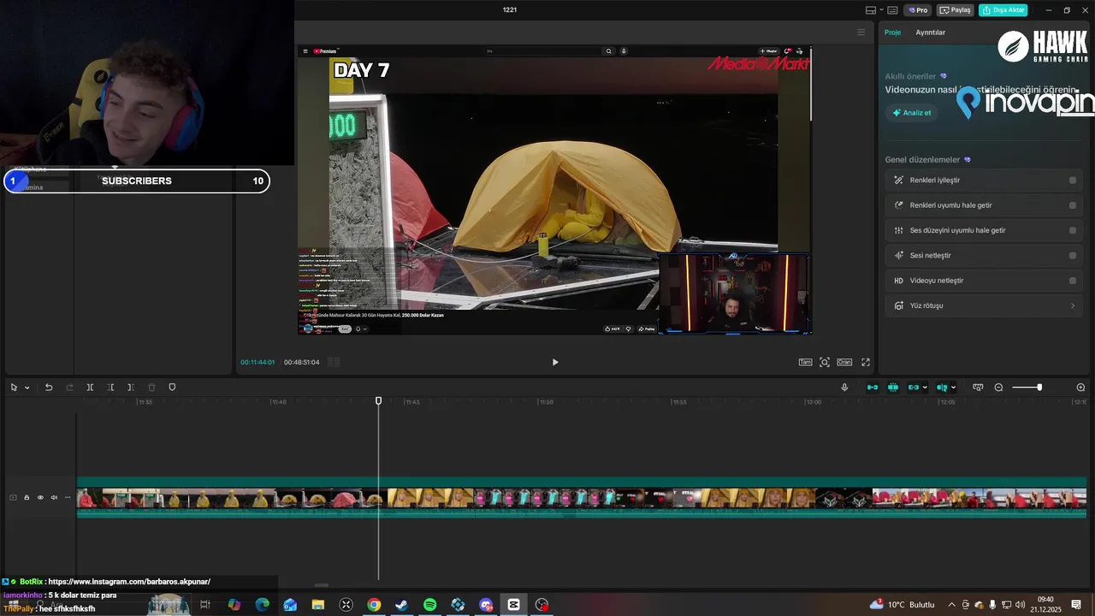
Task: Redo the last undone edit
Action: click(x=69, y=388)
